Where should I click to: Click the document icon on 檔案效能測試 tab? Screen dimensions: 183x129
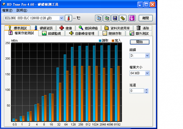[11, 33]
